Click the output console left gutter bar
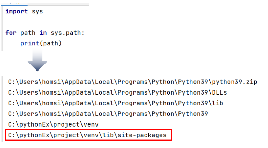268x148 pixels. 2,109
